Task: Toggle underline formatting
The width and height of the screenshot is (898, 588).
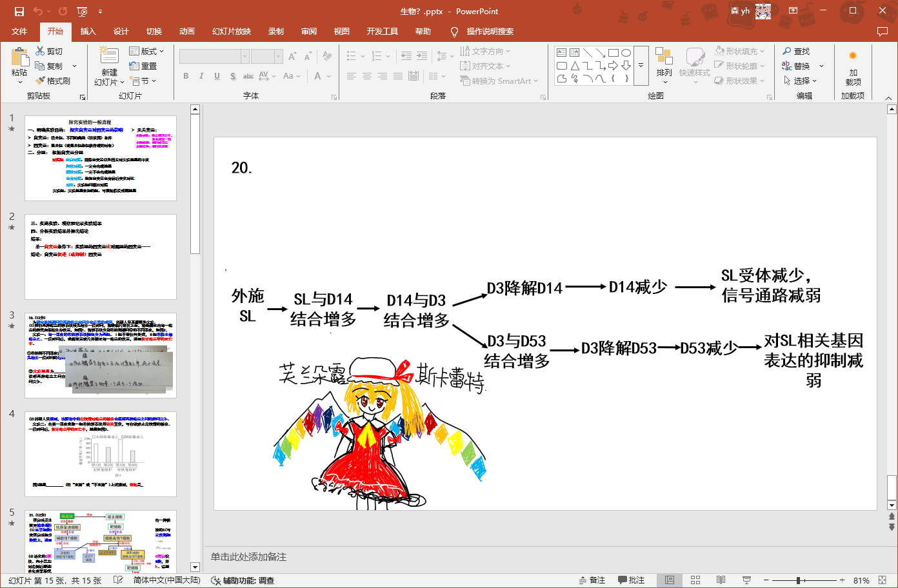Action: tap(217, 75)
